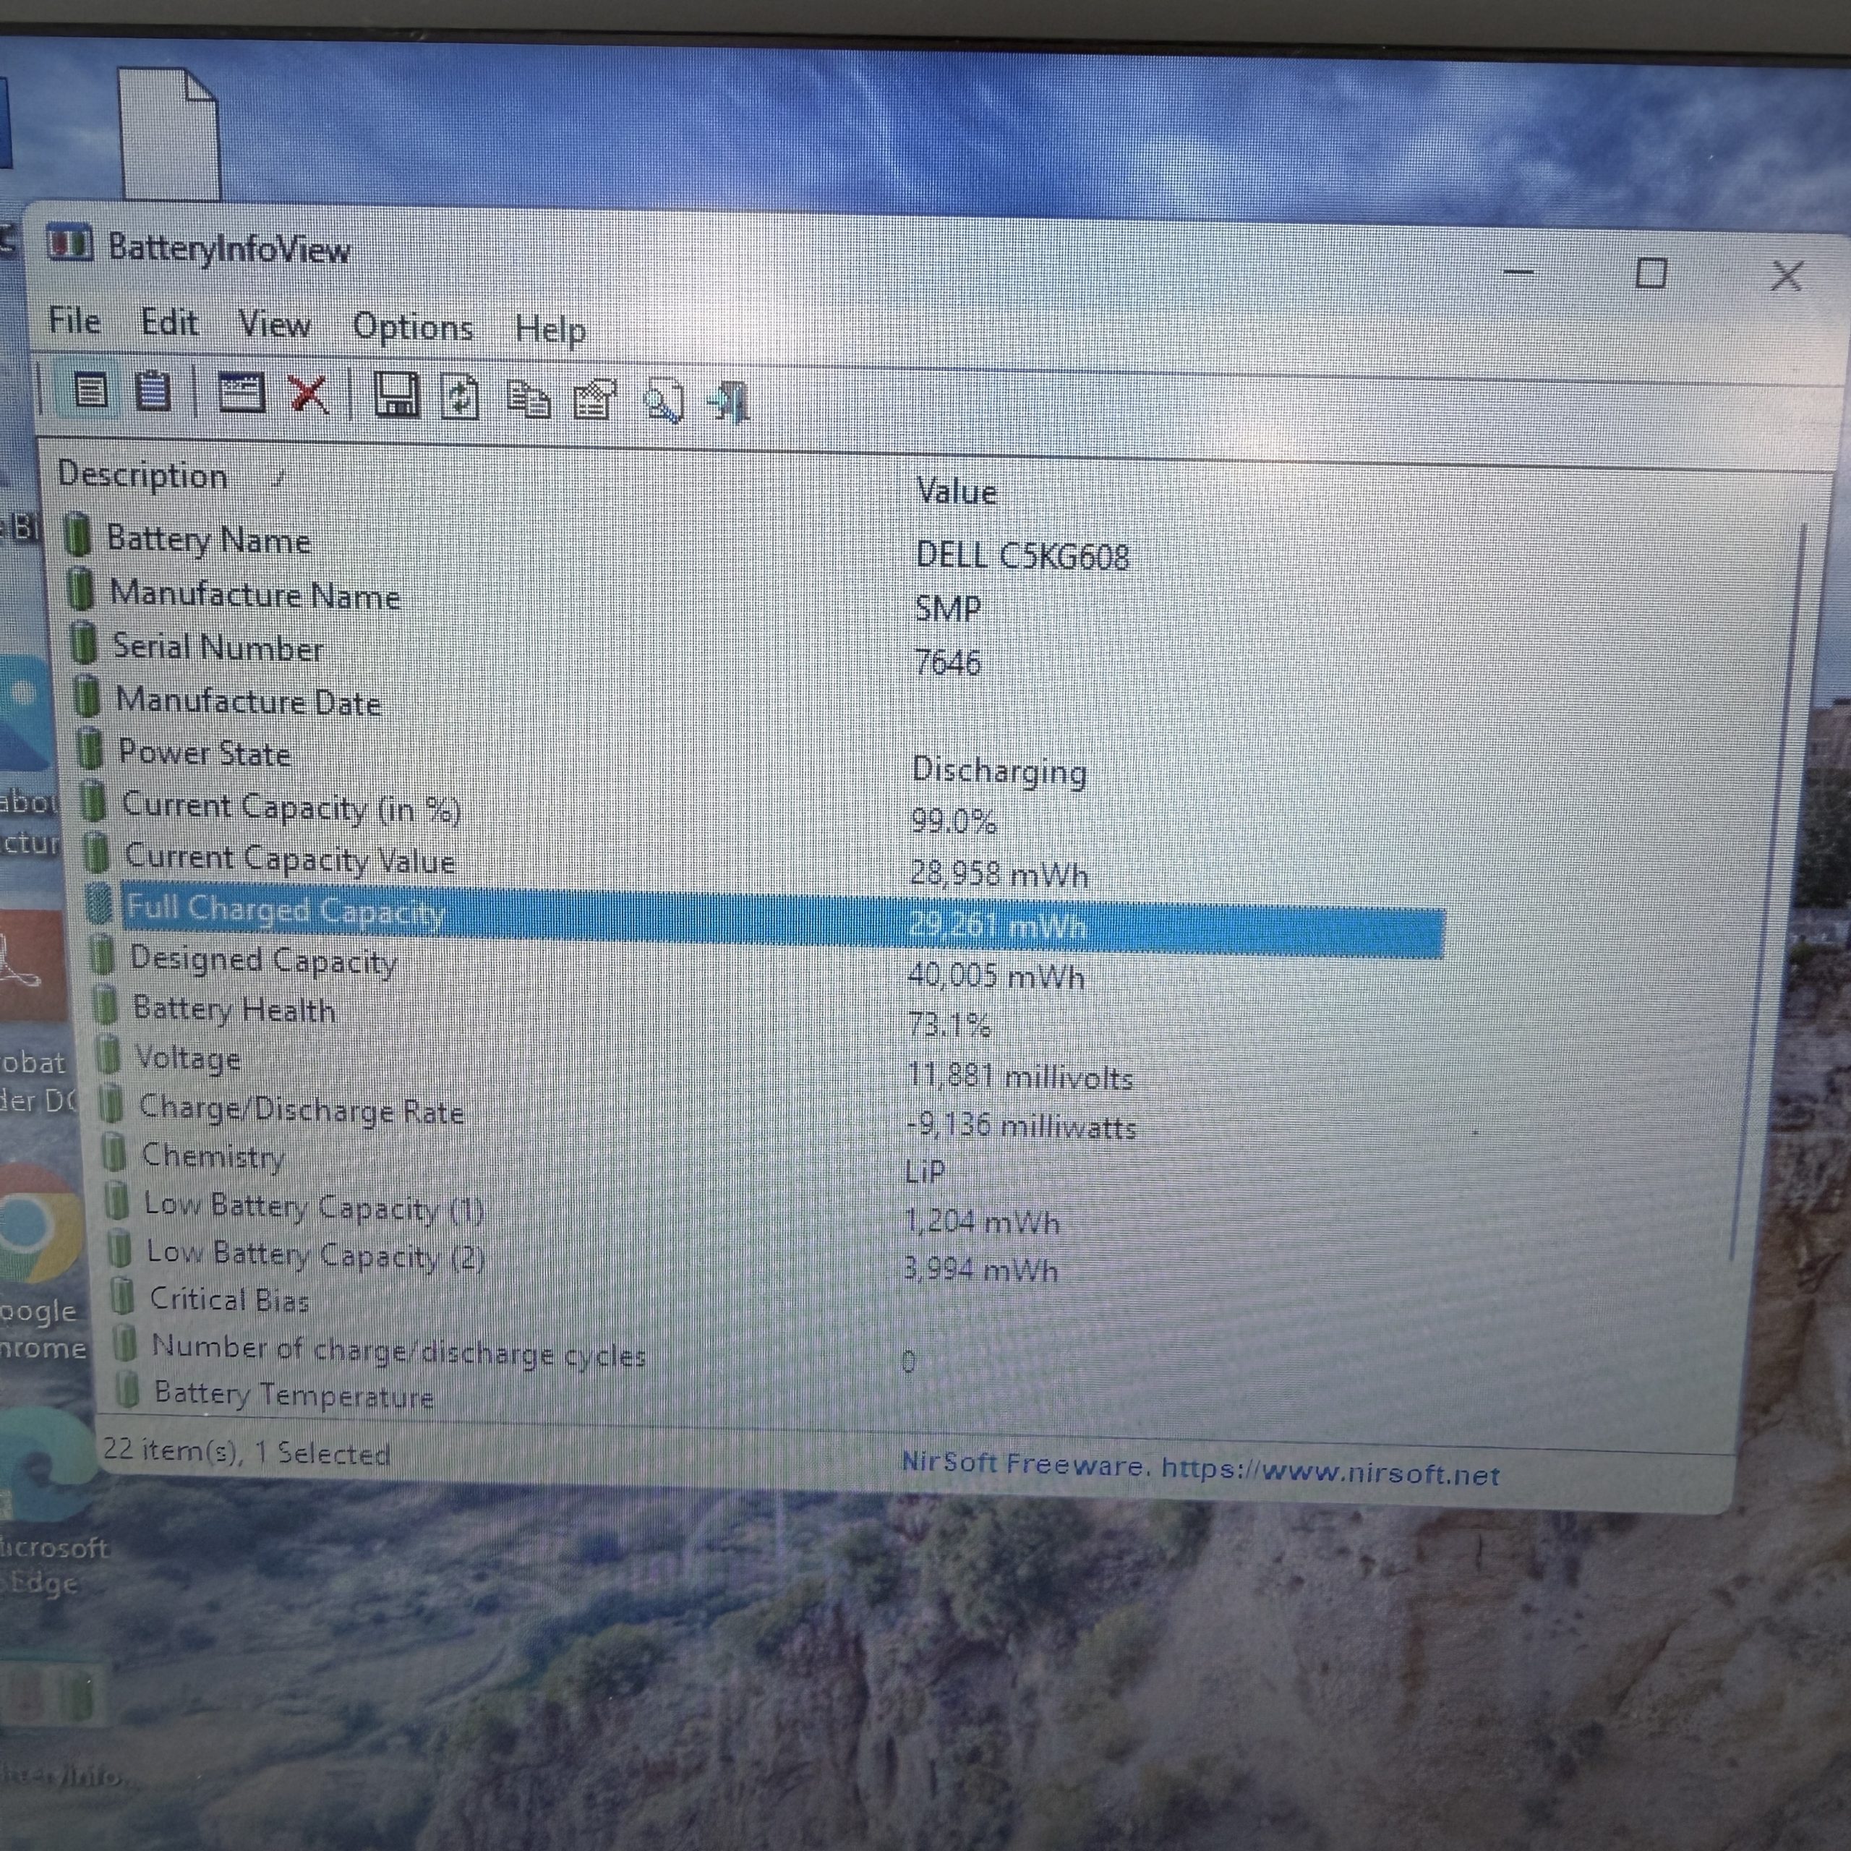
Task: Click the Exit door toolbar icon
Action: click(x=729, y=401)
